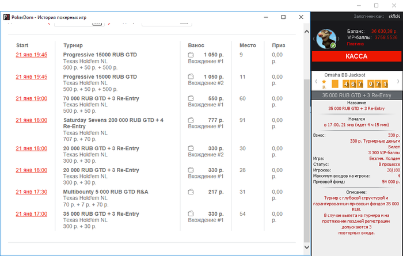Open the 21 янв 17:00 link
403x256 pixels.
tap(32, 214)
